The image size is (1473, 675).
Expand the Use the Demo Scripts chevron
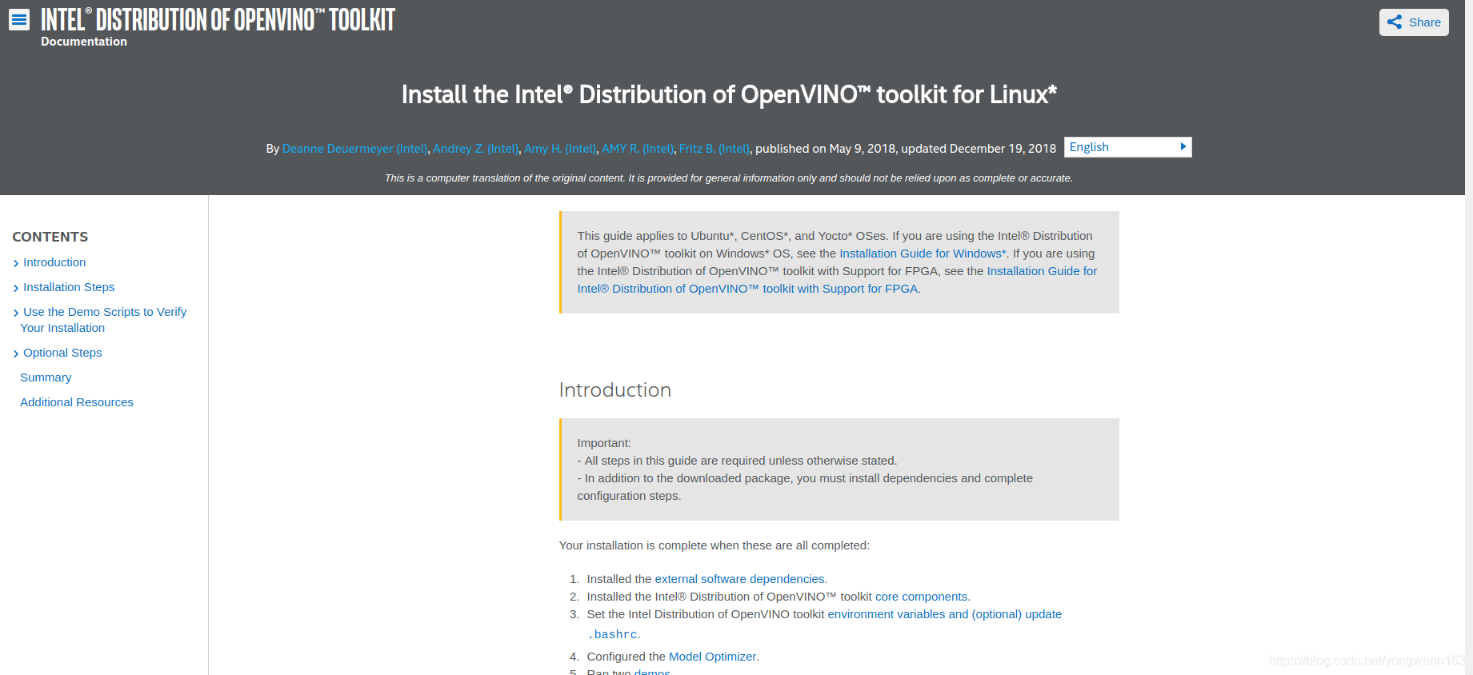point(16,313)
